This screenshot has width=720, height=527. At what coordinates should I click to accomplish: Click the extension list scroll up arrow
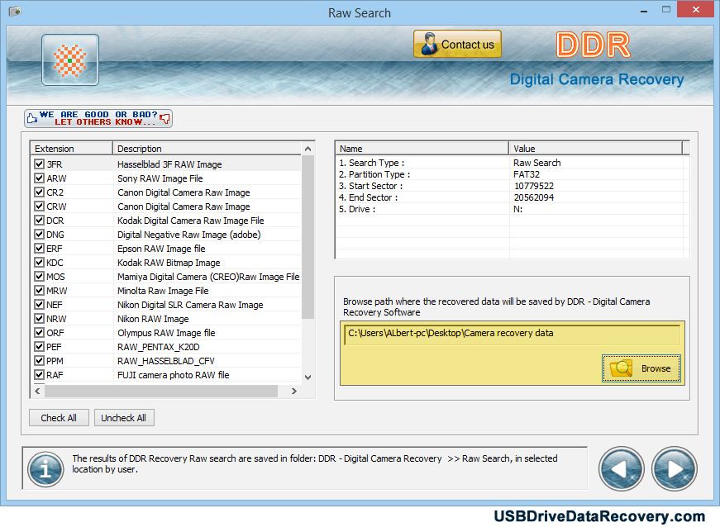coord(308,149)
